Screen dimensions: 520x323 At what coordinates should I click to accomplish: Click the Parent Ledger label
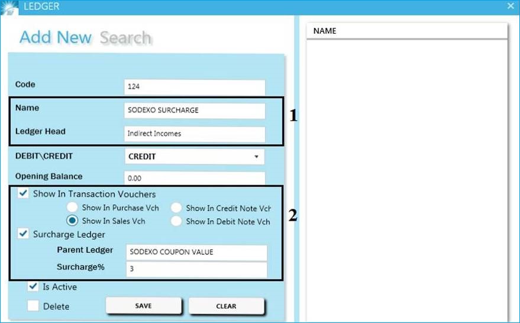tap(85, 250)
